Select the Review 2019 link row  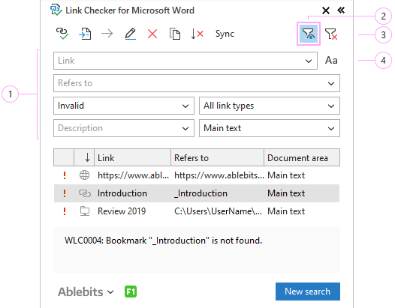coord(197,211)
